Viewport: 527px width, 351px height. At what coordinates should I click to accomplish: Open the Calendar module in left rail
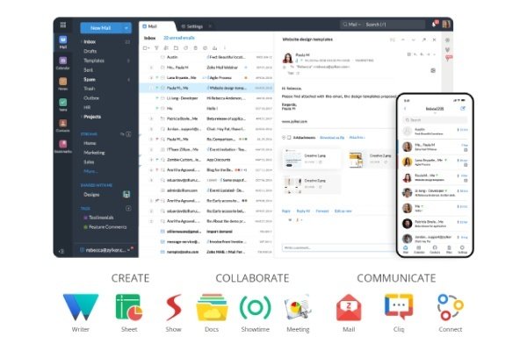63,63
